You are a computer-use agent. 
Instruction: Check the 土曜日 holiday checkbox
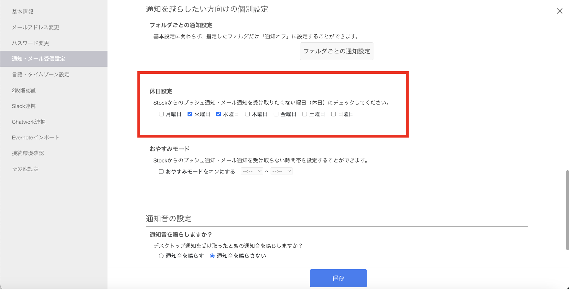[305, 114]
